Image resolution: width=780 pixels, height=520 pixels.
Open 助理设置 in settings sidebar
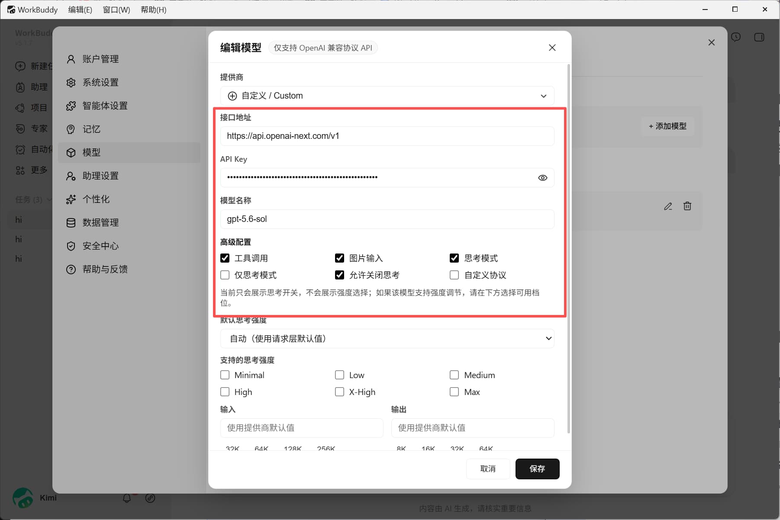click(129, 176)
